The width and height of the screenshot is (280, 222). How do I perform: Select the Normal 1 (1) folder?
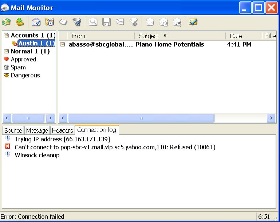point(30,51)
